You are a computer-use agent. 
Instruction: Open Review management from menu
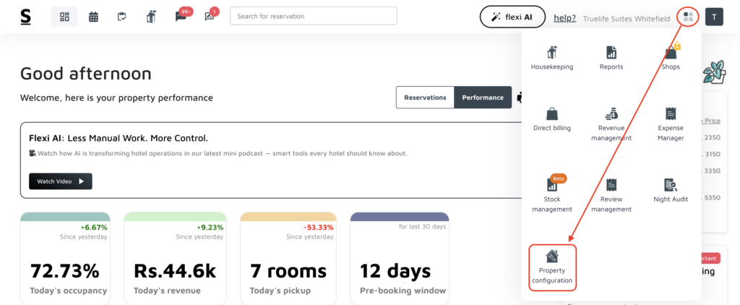pos(611,194)
